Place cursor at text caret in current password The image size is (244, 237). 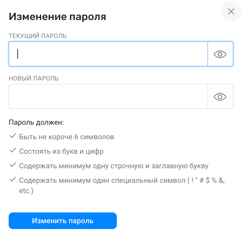(18, 54)
